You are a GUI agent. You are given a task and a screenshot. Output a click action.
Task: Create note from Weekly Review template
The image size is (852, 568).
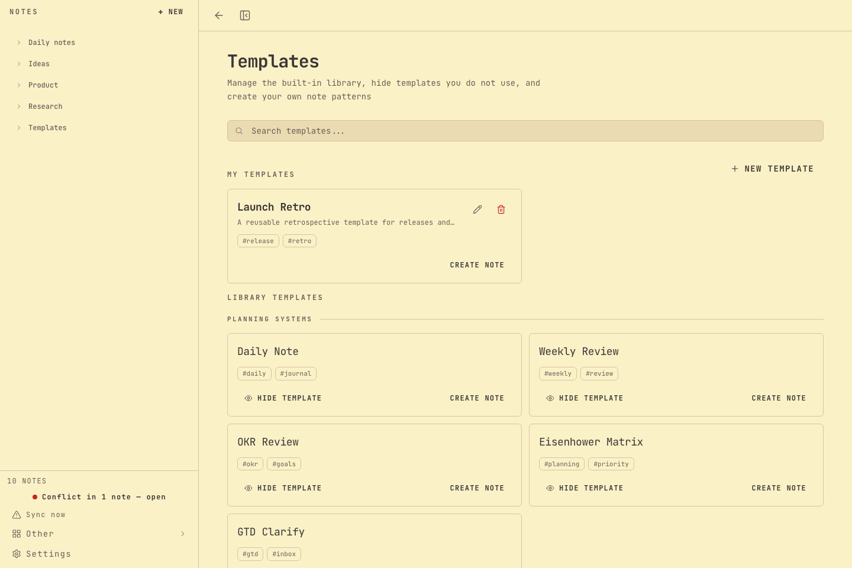point(779,398)
